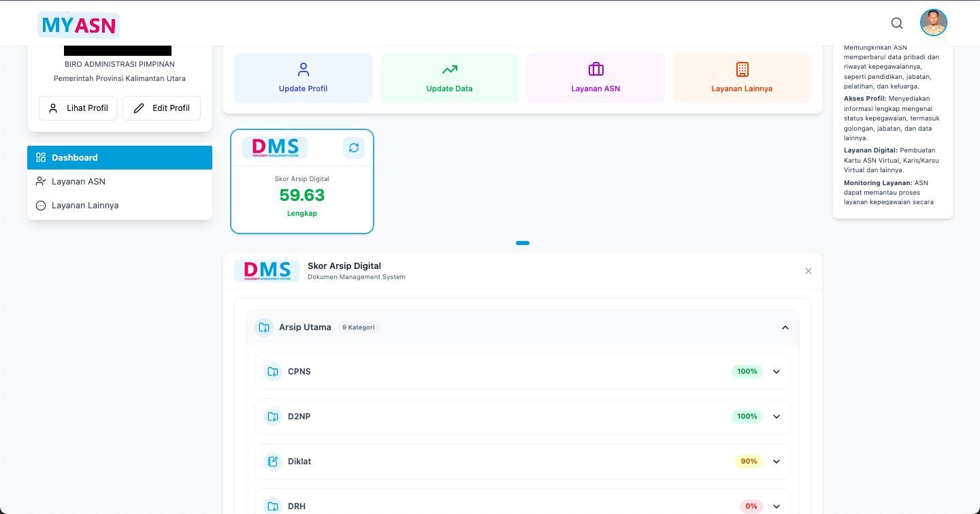Click the search magnifier icon in header
Image resolution: width=980 pixels, height=514 pixels.
point(897,23)
